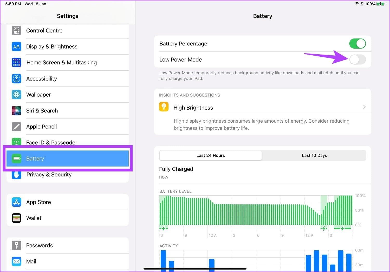Viewport: 390px width, 272px height.
Task: Open the Home Screen & Multitasking icon
Action: click(x=16, y=63)
